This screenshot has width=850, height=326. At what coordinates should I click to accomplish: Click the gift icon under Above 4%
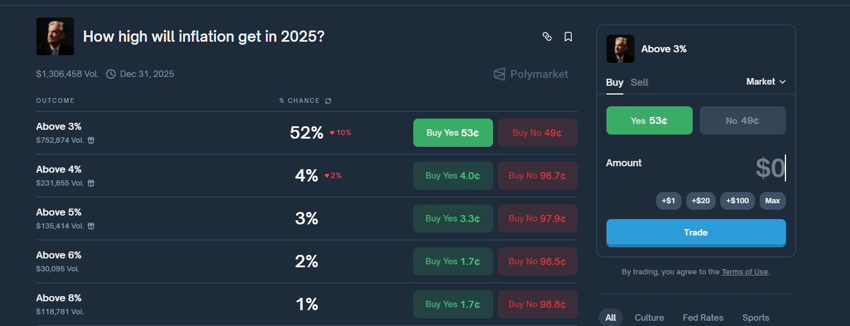92,183
